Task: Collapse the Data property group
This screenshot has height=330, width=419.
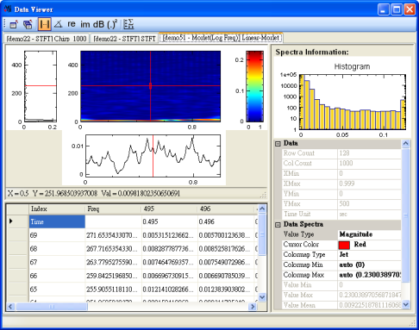Action: pyautogui.click(x=278, y=144)
